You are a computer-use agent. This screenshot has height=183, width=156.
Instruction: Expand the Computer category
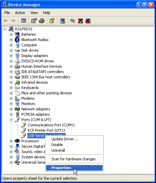coord(11,45)
